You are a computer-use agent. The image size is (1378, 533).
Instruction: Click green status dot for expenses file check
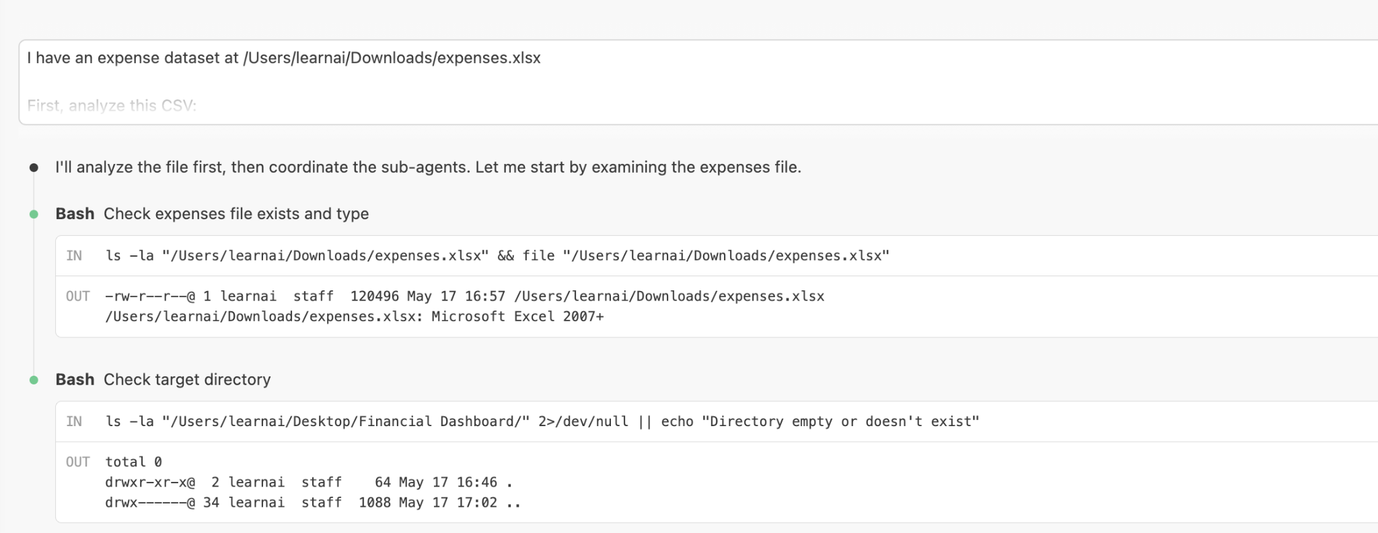[x=34, y=214]
